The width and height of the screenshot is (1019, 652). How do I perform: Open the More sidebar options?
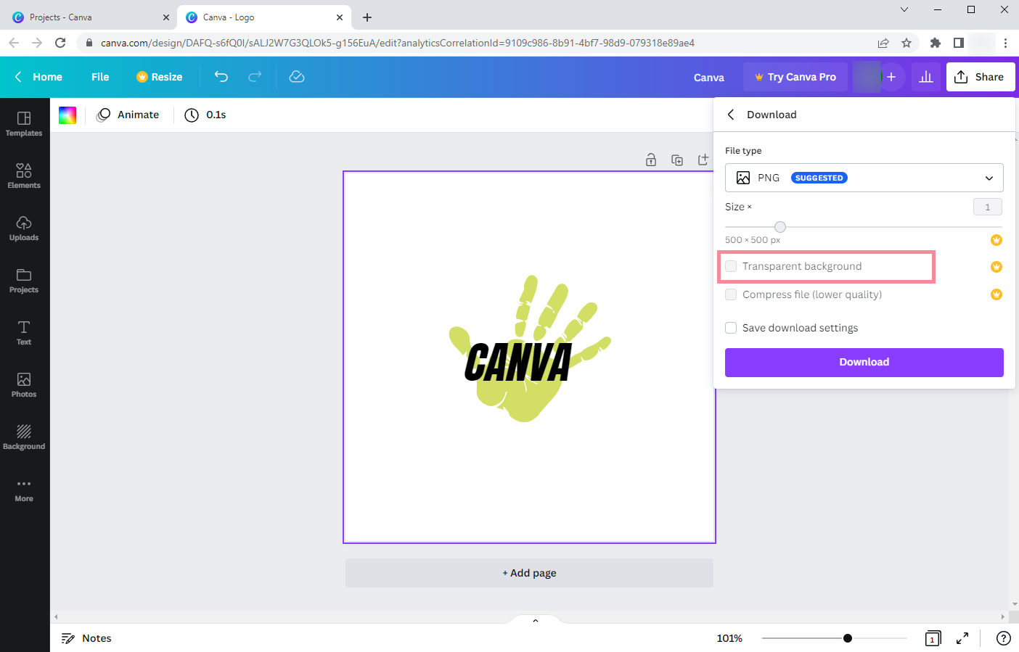[24, 490]
